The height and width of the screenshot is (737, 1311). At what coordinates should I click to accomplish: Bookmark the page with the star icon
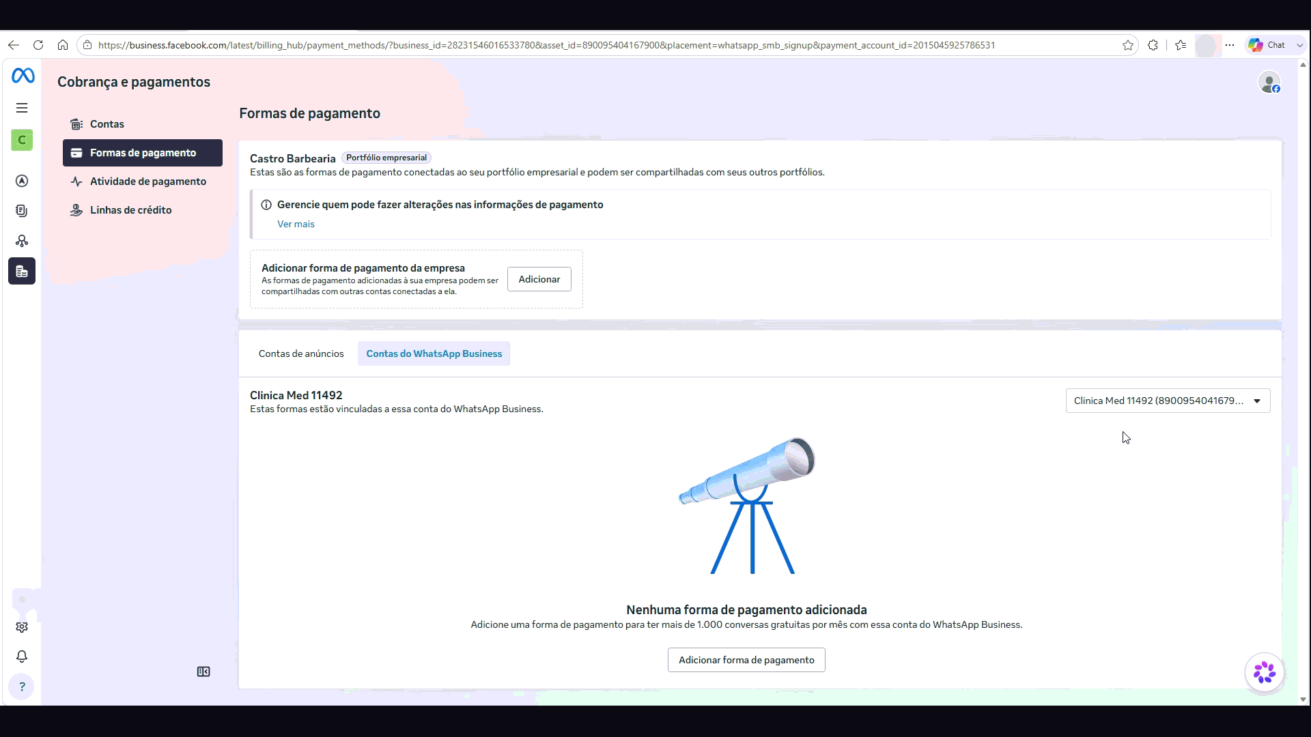click(1128, 45)
